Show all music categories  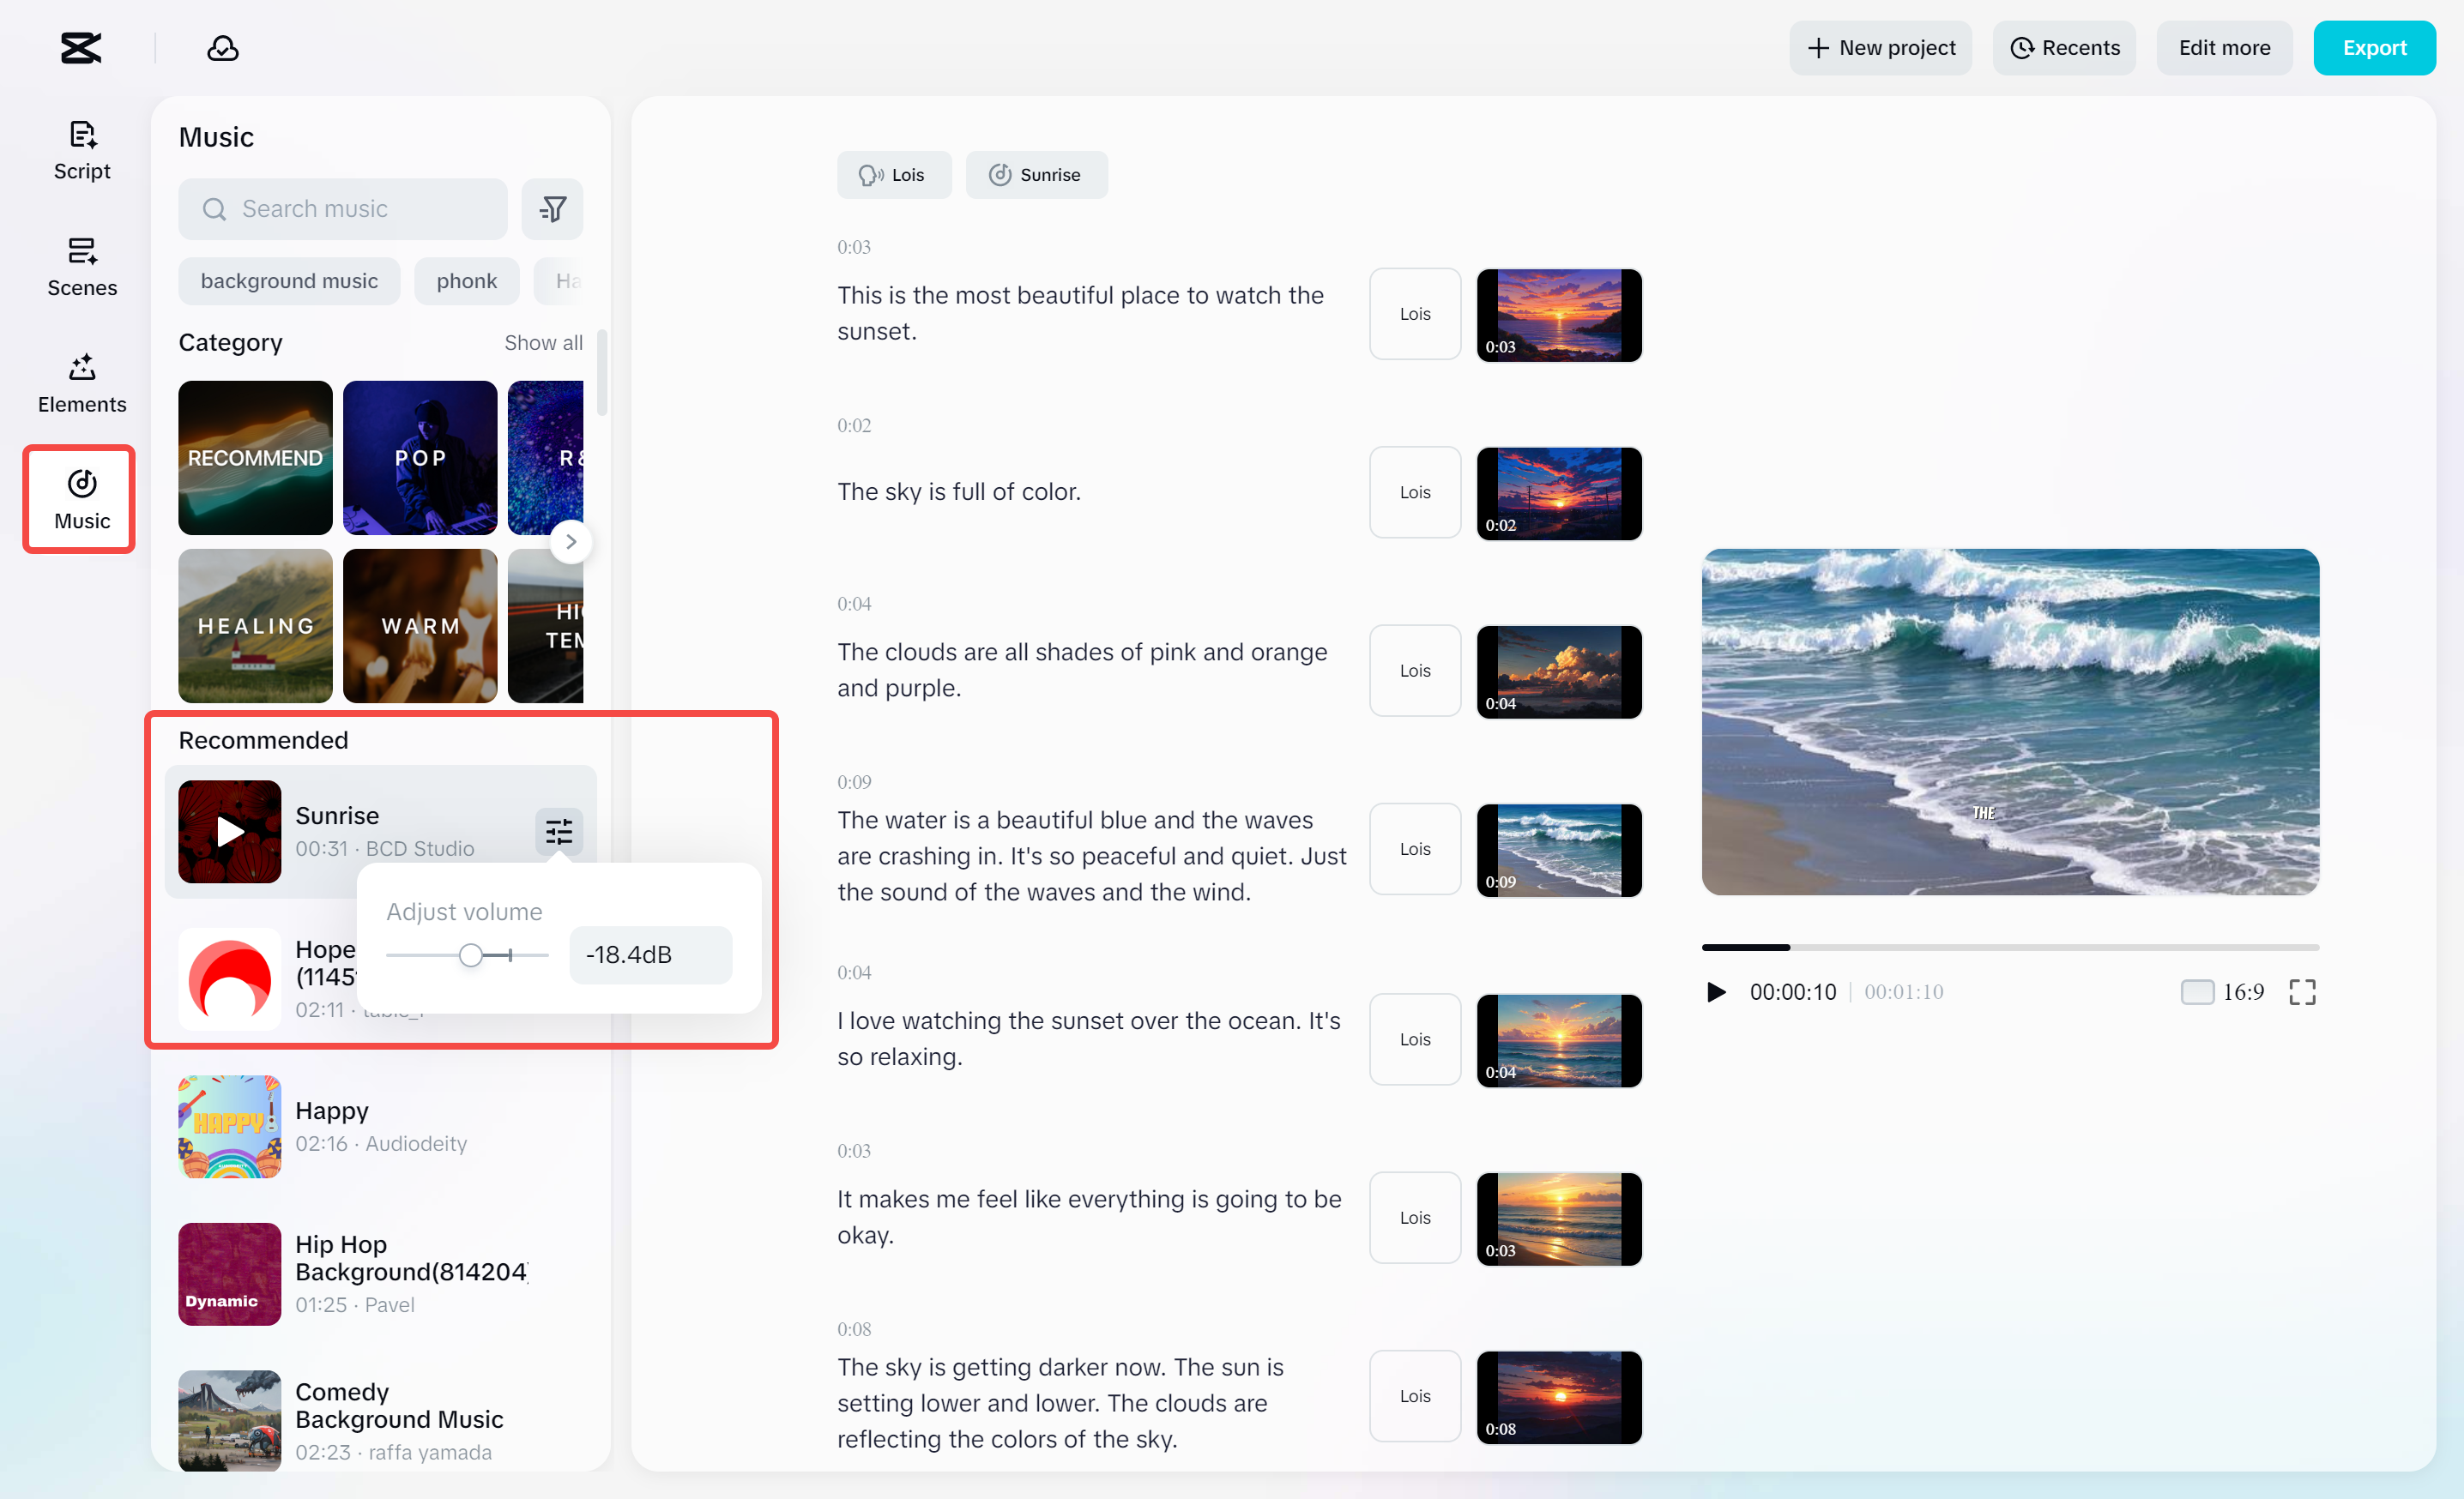pos(543,342)
